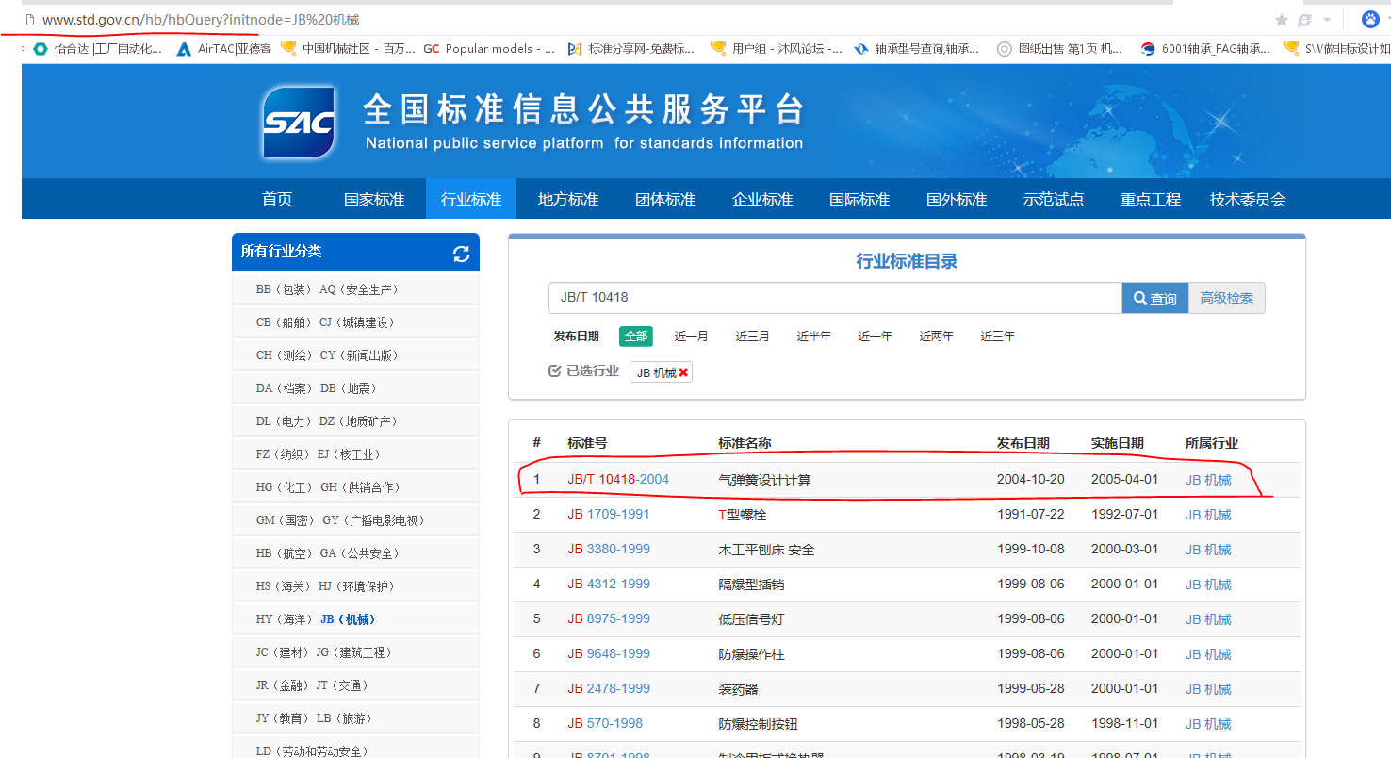This screenshot has width=1391, height=758.
Task: Open standard JB 3380-1999
Action: pyautogui.click(x=609, y=549)
